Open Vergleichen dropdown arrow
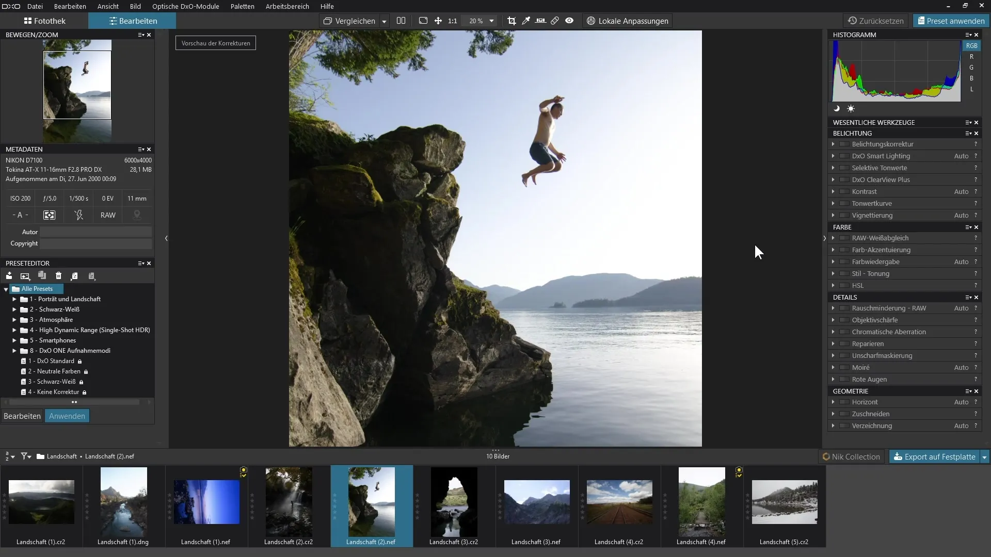Screen dimensions: 991x557 tap(384, 21)
